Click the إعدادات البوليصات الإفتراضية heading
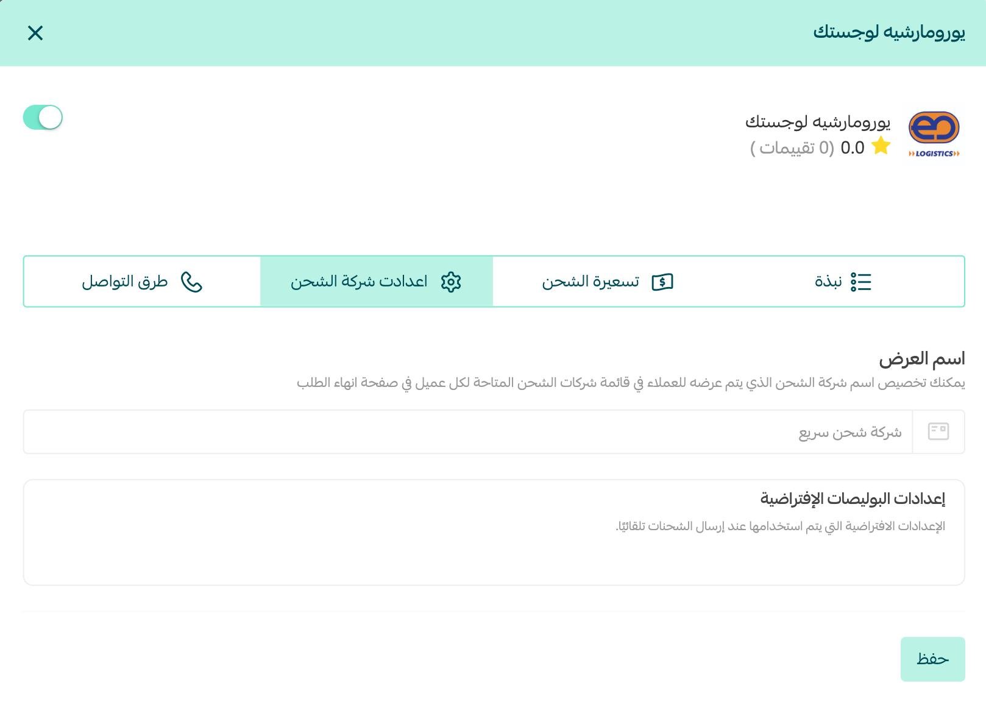This screenshot has width=986, height=702. coord(853,498)
